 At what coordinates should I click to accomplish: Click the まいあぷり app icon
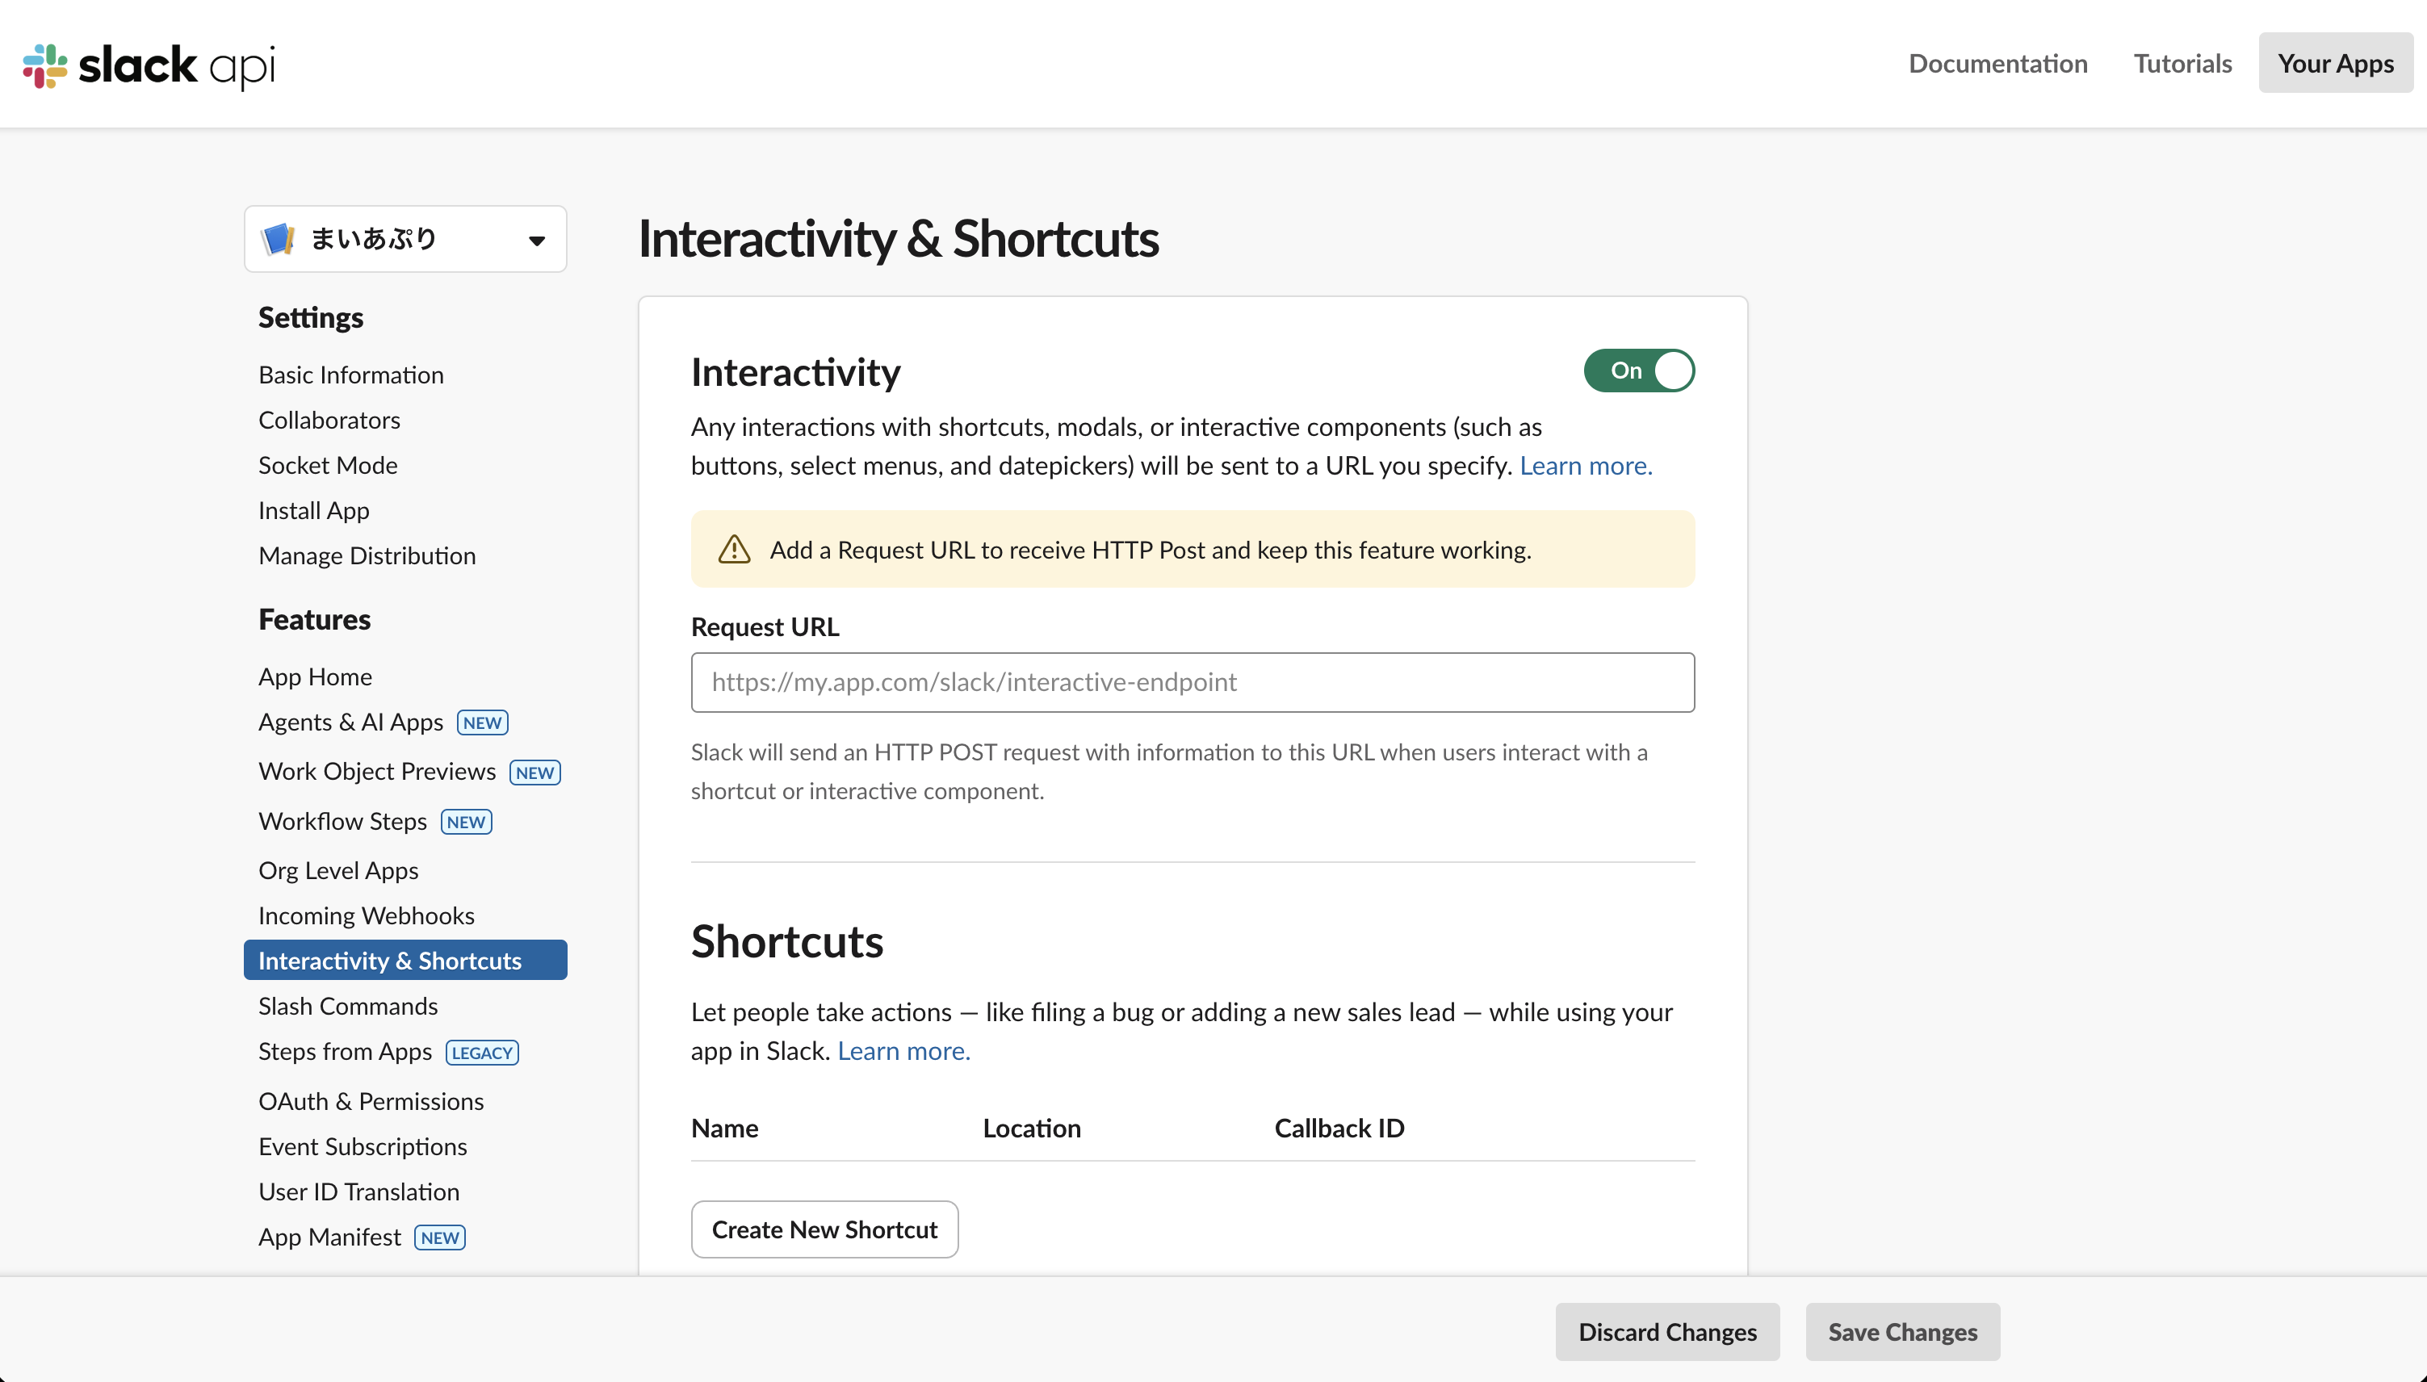[277, 238]
